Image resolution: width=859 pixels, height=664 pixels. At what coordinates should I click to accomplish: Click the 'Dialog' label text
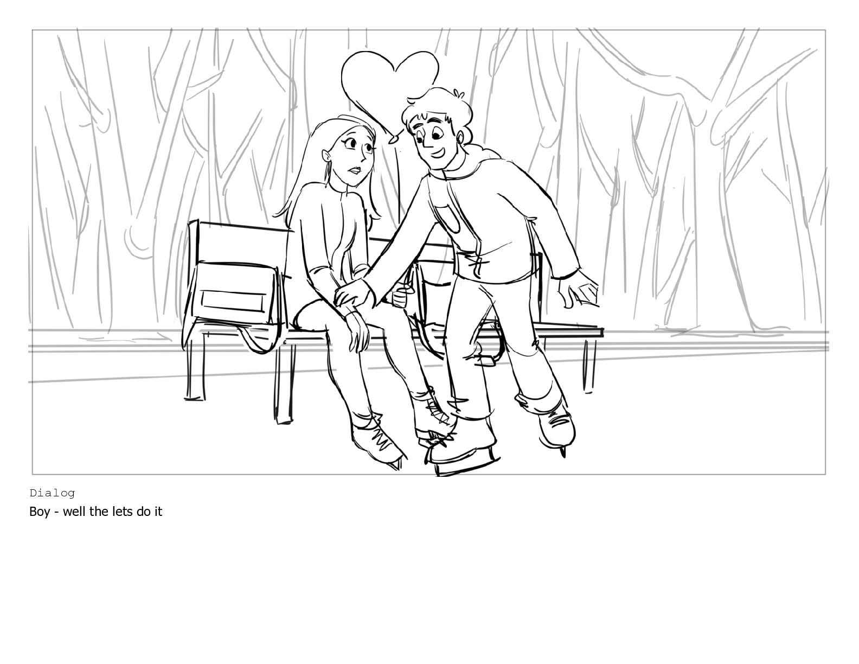(52, 493)
